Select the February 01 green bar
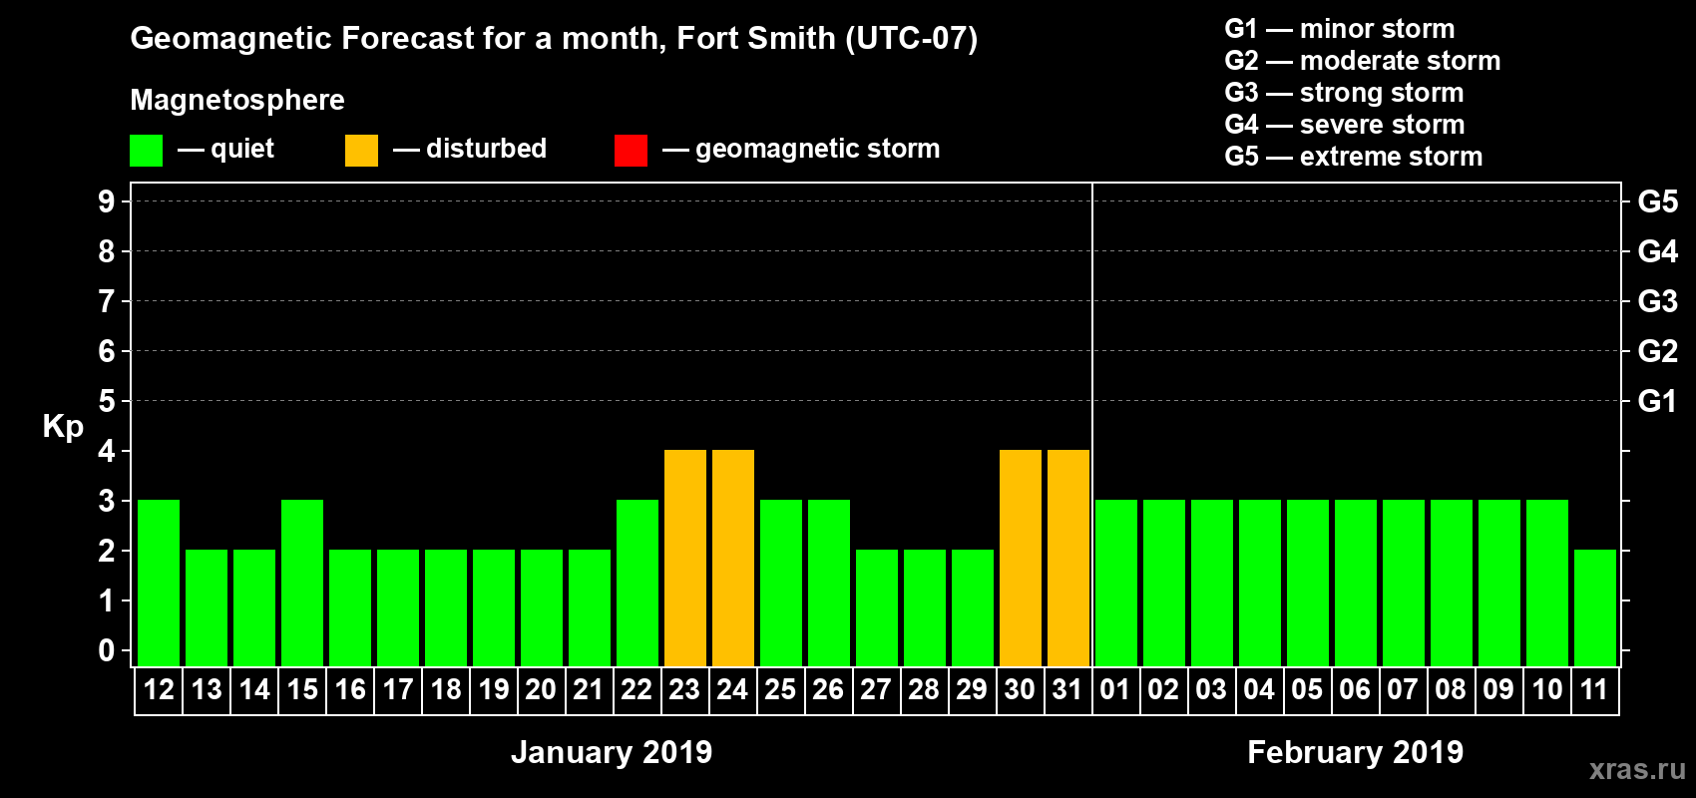The height and width of the screenshot is (798, 1696). [x=1116, y=583]
